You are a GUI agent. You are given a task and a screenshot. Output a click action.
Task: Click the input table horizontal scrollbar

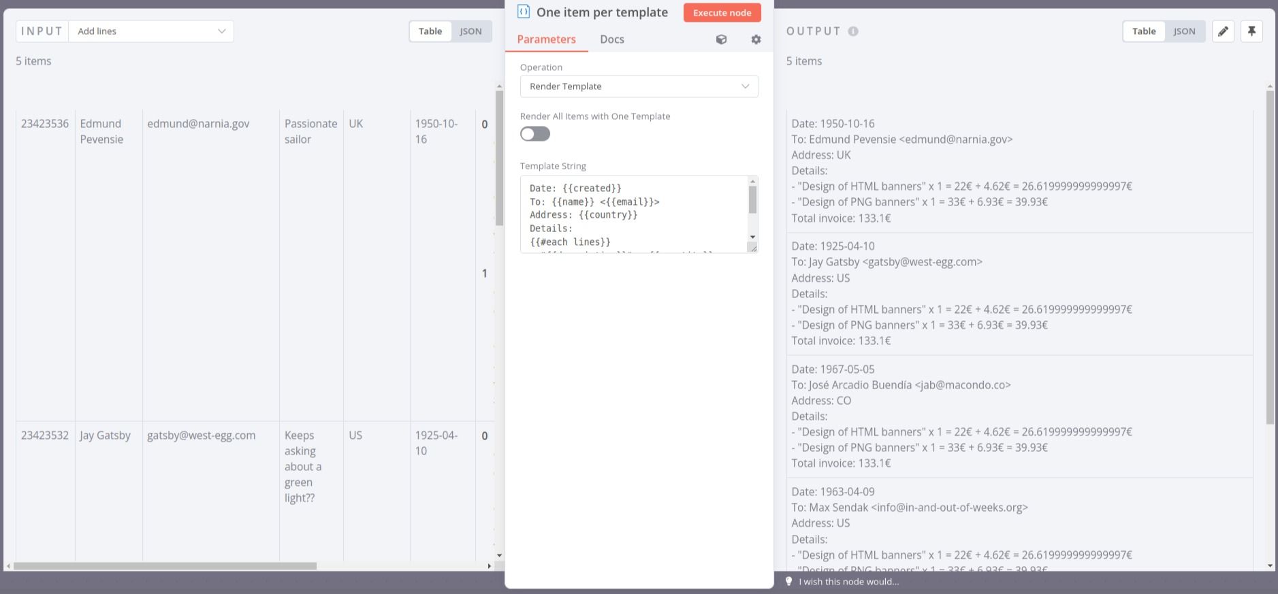[165, 566]
